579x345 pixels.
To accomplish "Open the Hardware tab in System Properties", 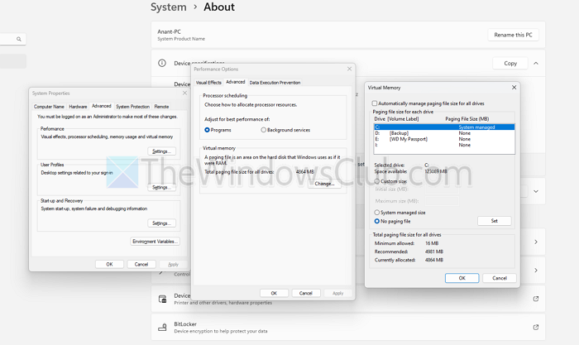I will click(x=78, y=107).
